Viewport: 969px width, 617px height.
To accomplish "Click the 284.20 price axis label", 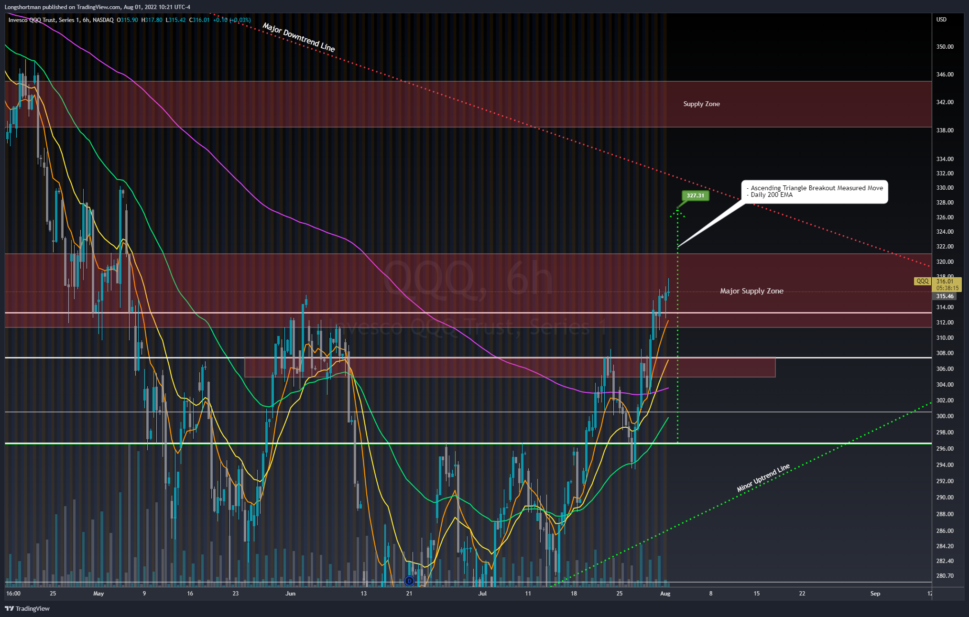I will 945,546.
